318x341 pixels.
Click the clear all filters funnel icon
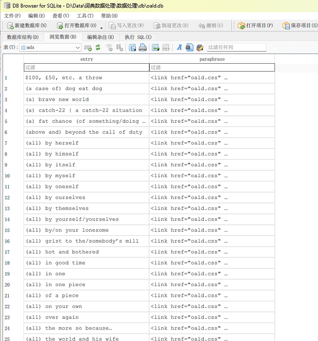coord(109,48)
